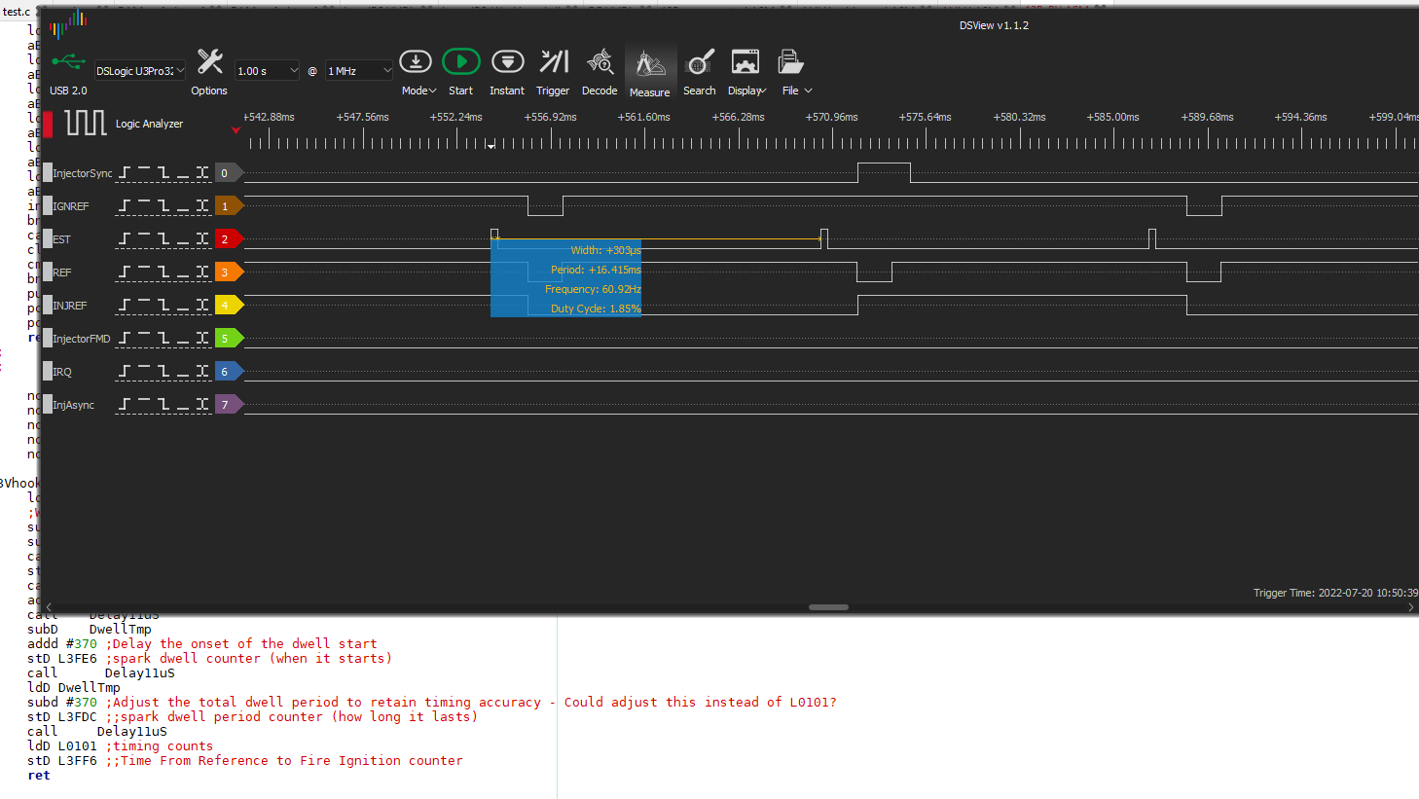This screenshot has height=799, width=1419.
Task: Click the InjectorSync channel name
Action: 83,173
